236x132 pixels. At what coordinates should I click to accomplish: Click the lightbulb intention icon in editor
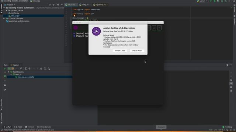(74, 15)
